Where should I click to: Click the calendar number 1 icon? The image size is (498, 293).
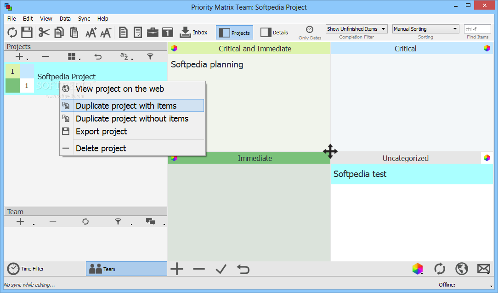[167, 33]
